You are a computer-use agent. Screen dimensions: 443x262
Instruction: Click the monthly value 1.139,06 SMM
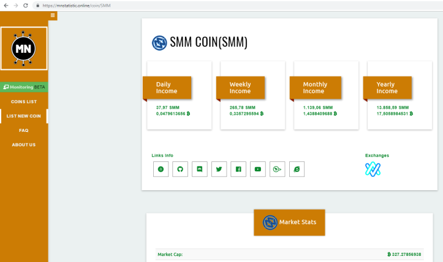(x=318, y=107)
